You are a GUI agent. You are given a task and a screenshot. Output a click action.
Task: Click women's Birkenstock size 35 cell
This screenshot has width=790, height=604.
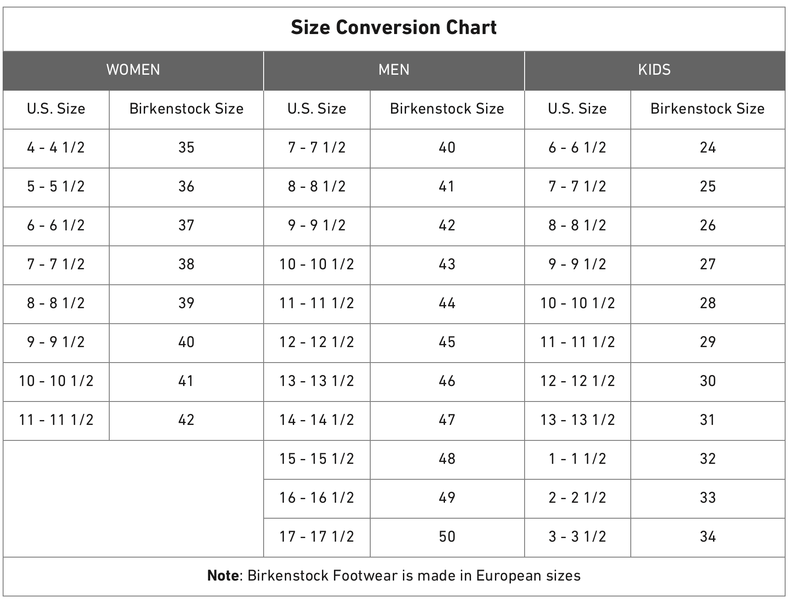[x=186, y=148]
